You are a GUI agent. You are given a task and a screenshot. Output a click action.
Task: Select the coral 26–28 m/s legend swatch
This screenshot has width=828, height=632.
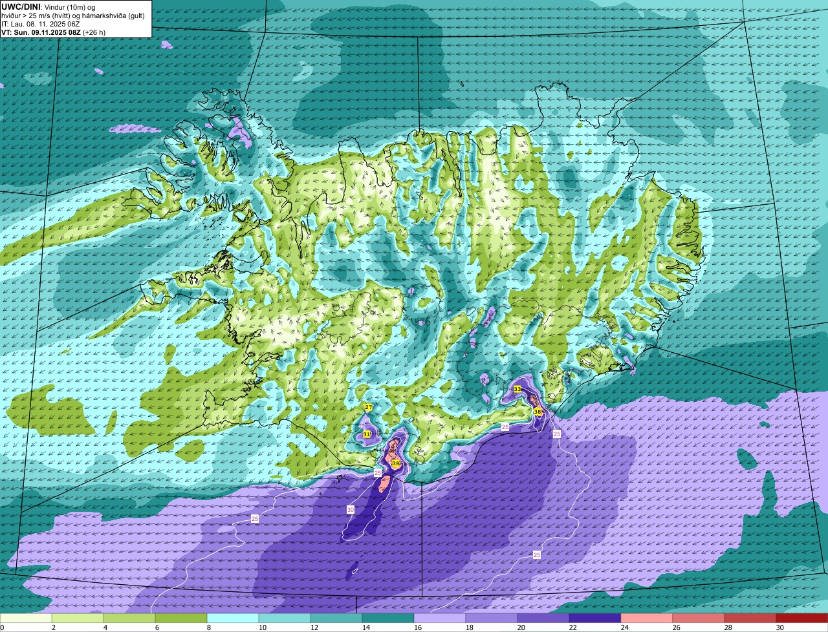click(x=699, y=618)
